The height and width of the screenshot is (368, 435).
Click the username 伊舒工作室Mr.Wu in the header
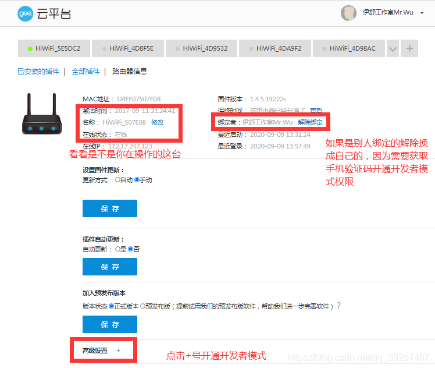click(388, 12)
